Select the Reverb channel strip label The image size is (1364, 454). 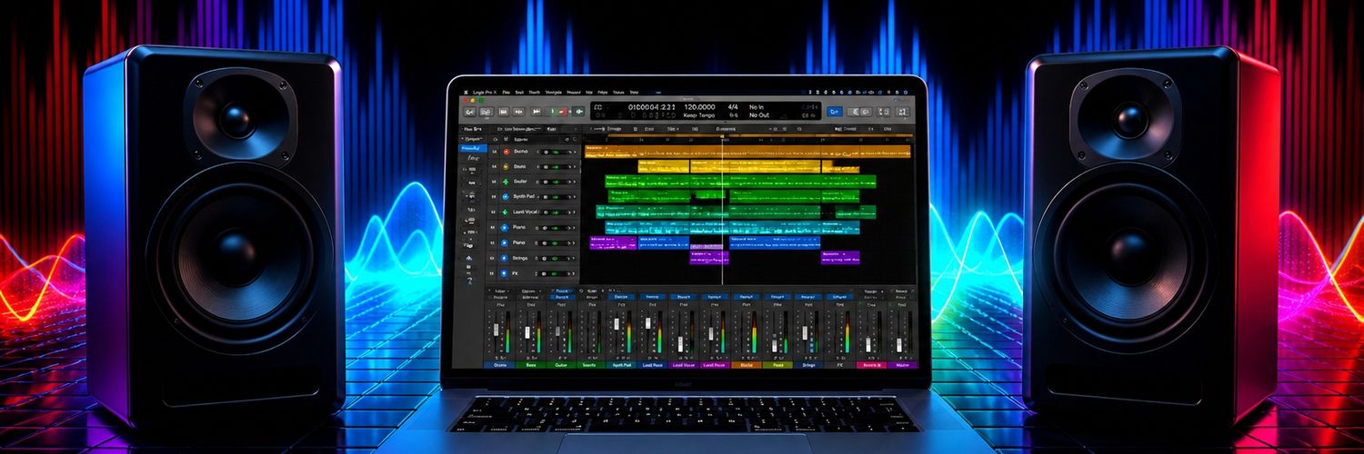click(x=872, y=365)
